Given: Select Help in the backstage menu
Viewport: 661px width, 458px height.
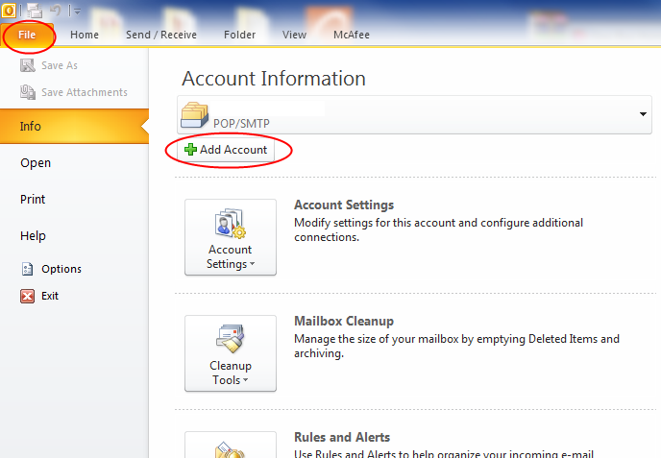Looking at the screenshot, I should pos(33,235).
